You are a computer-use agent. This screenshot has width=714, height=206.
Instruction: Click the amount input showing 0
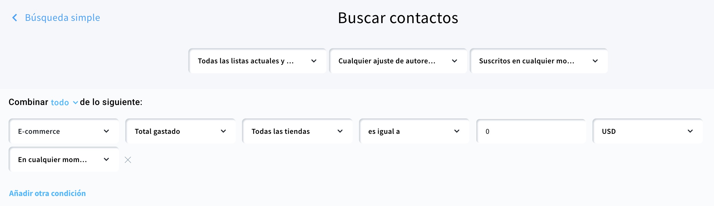[x=531, y=131]
